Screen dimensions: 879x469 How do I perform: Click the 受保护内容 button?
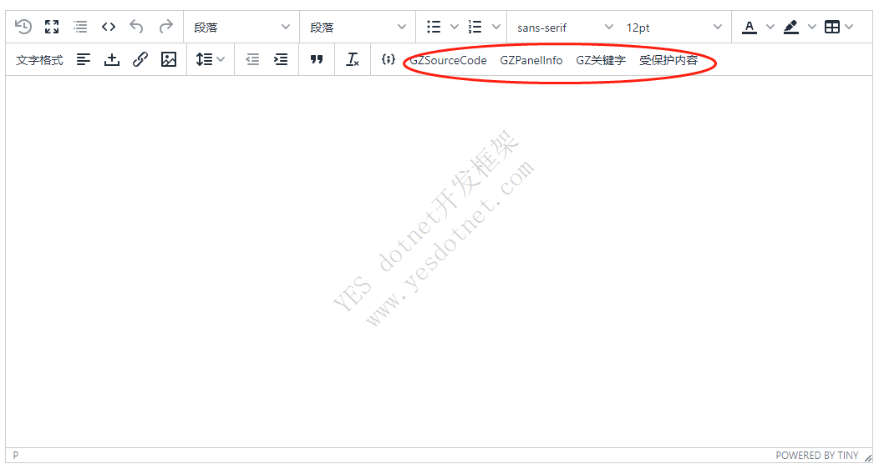coord(668,60)
